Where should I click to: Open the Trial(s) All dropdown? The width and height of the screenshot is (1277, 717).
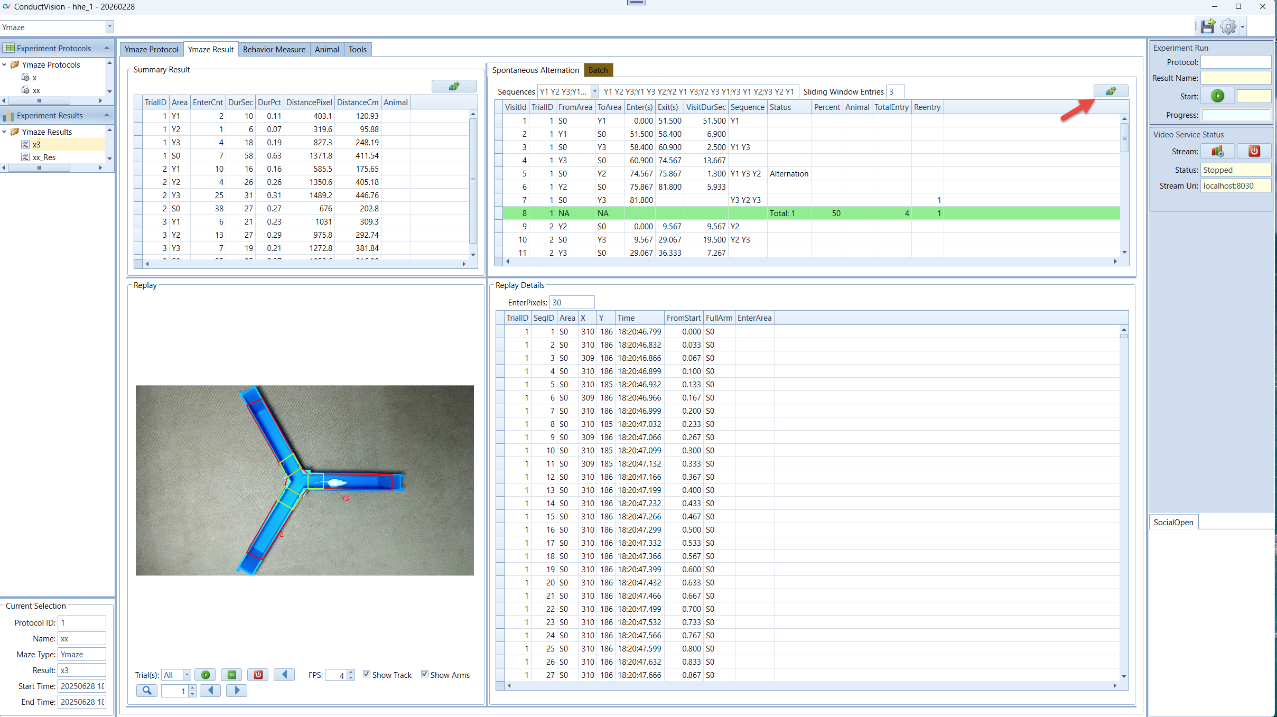point(187,675)
